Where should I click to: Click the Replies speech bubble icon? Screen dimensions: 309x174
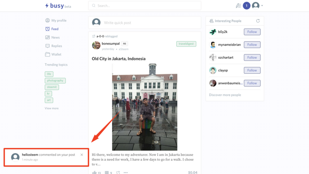pos(47,46)
